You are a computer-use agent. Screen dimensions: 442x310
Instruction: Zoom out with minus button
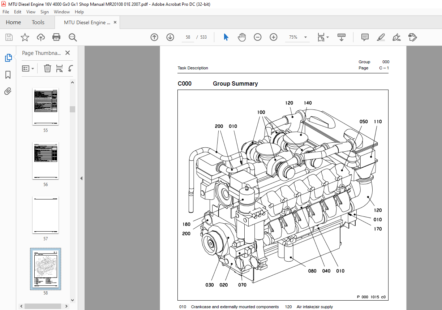257,37
